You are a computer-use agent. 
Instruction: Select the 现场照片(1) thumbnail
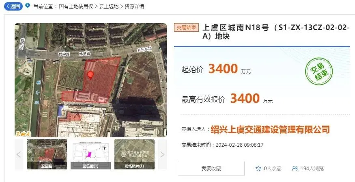click(x=134, y=154)
